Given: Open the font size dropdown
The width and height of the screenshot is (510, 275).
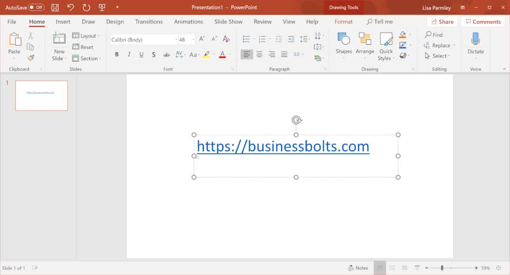Looking at the screenshot, I should pos(193,40).
